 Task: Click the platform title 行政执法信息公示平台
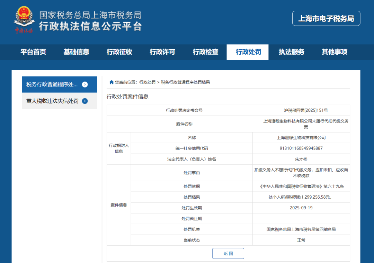tap(90, 26)
